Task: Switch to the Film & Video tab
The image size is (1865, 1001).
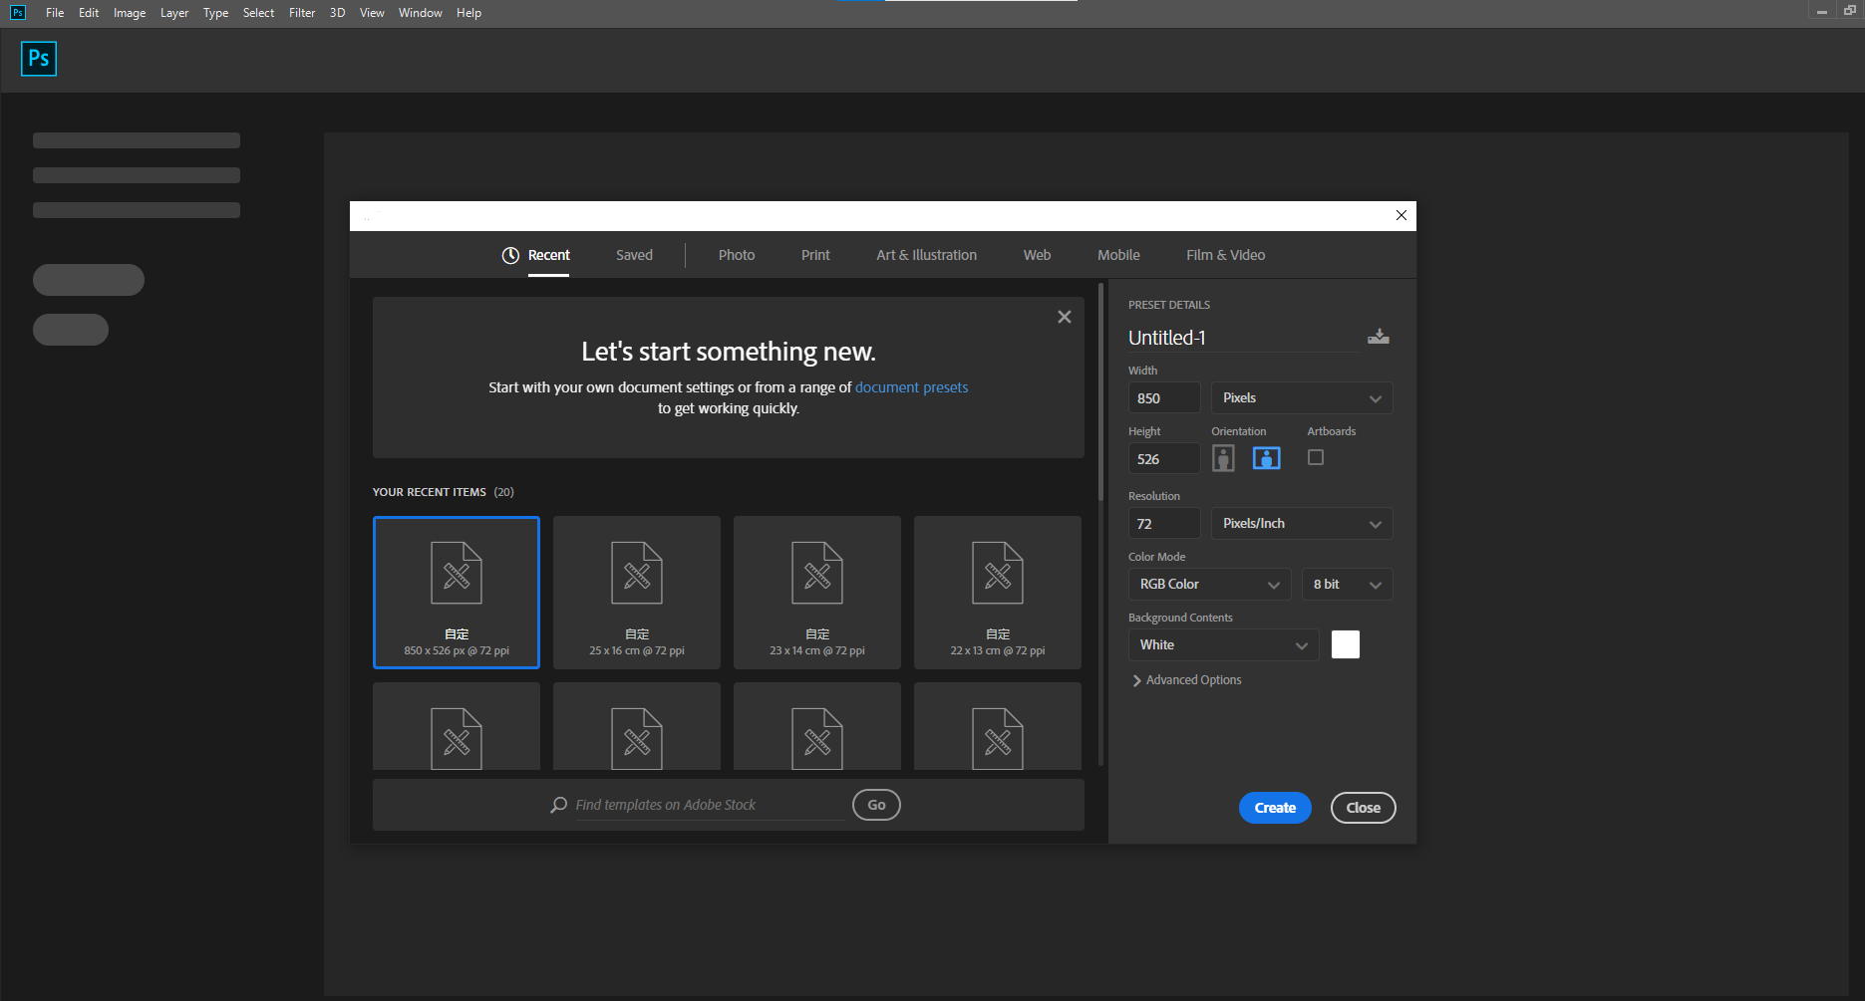Action: pyautogui.click(x=1225, y=255)
